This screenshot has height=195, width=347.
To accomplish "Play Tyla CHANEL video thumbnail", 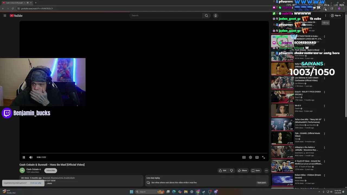I will click(282, 138).
